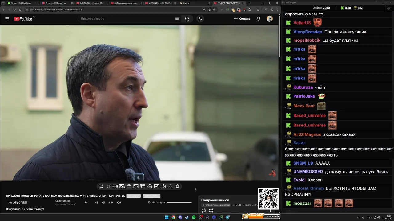Adjust the Громк. алерта volume slider
Image resolution: width=394 pixels, height=221 pixels.
[x=179, y=203]
